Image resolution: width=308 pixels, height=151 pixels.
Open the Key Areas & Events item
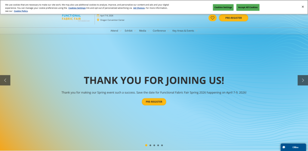click(183, 31)
